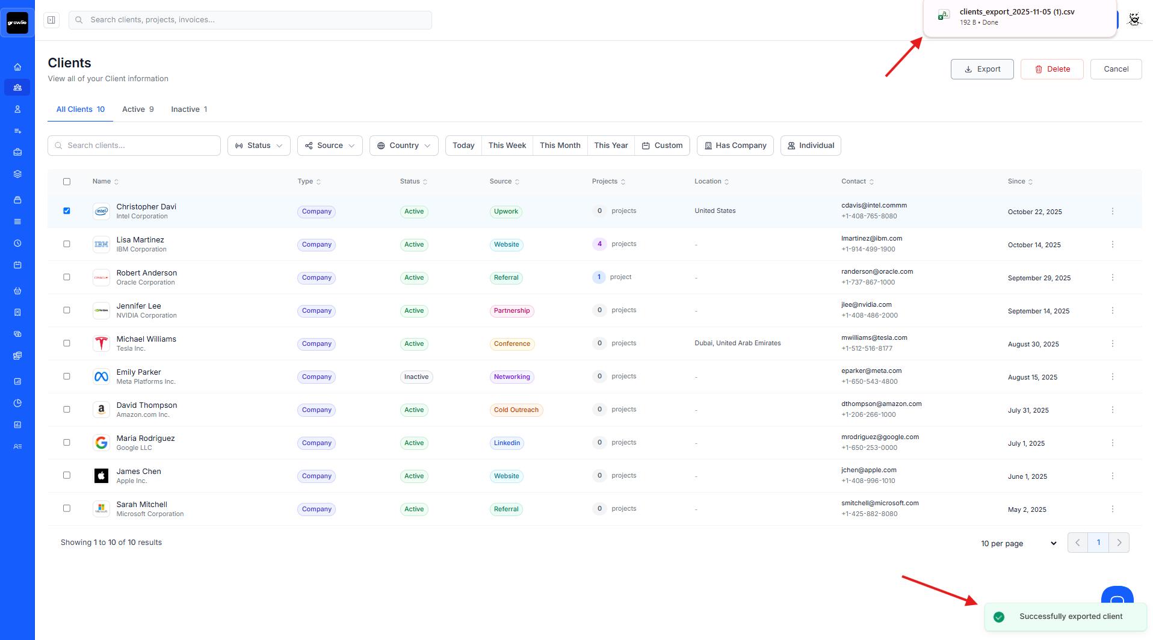Click the home icon in sidebar

point(17,67)
